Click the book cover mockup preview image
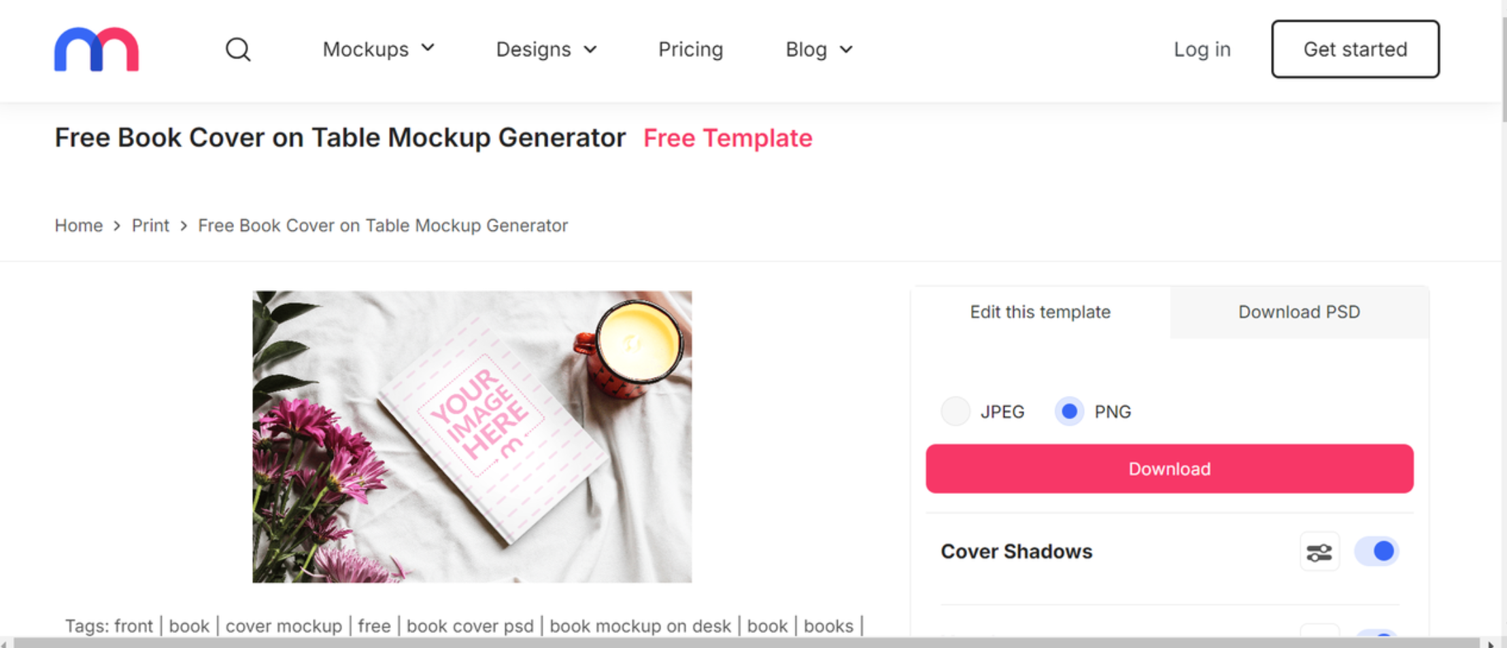This screenshot has width=1507, height=648. point(472,437)
